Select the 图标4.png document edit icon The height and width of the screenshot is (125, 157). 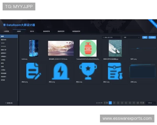[34, 71]
